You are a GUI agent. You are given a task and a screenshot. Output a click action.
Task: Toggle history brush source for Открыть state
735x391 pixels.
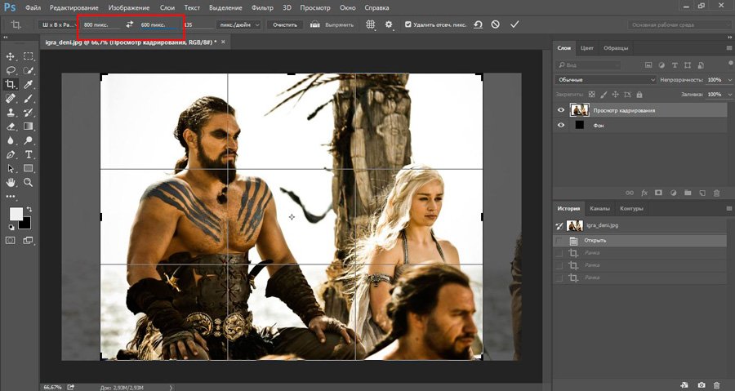tap(559, 241)
